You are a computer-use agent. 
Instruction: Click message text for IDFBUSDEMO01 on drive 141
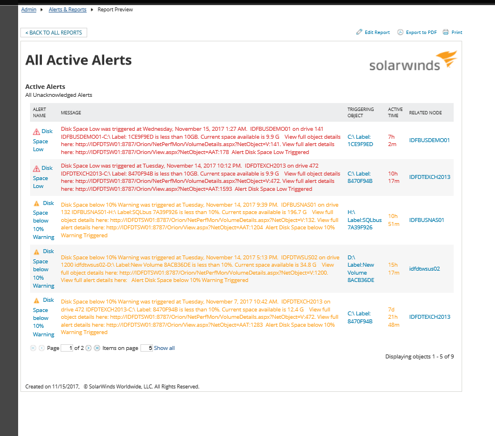pyautogui.click(x=201, y=140)
